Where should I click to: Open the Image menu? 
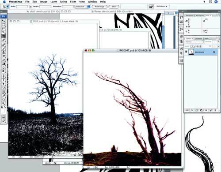tap(44, 2)
